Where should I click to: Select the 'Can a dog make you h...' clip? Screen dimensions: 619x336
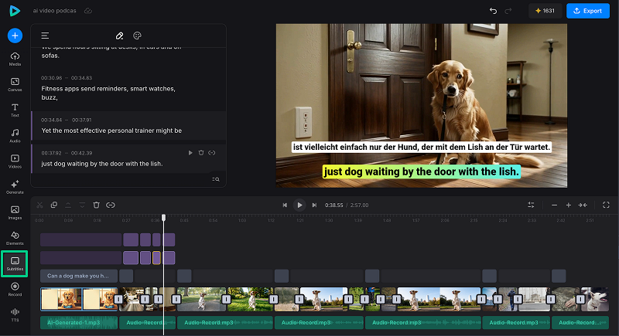[79, 276]
